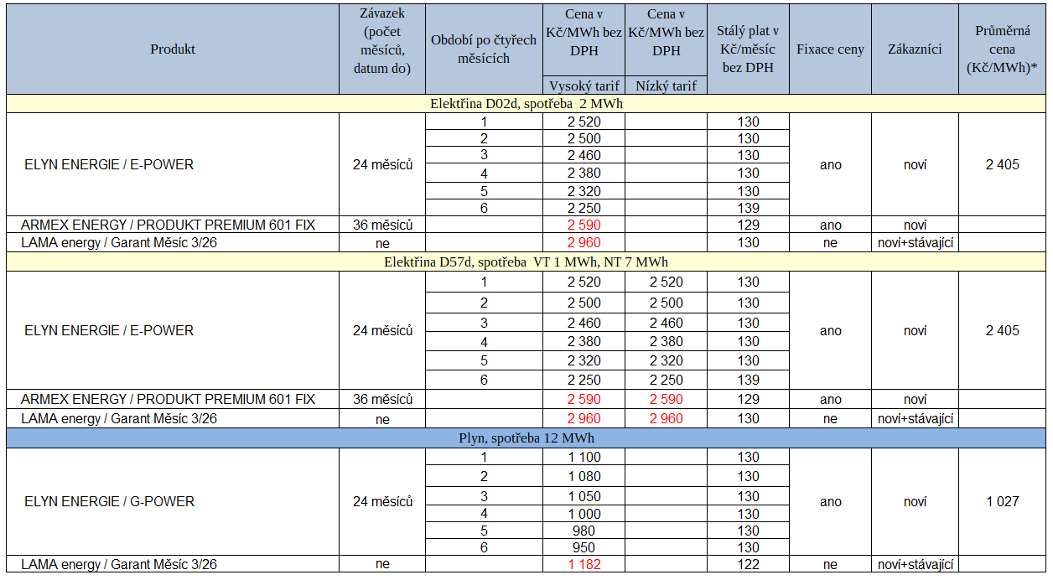1053x580 pixels.
Task: Click the Elektřina D57d section heading row
Action: click(x=526, y=262)
